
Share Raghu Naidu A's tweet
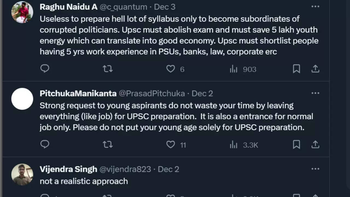(315, 69)
